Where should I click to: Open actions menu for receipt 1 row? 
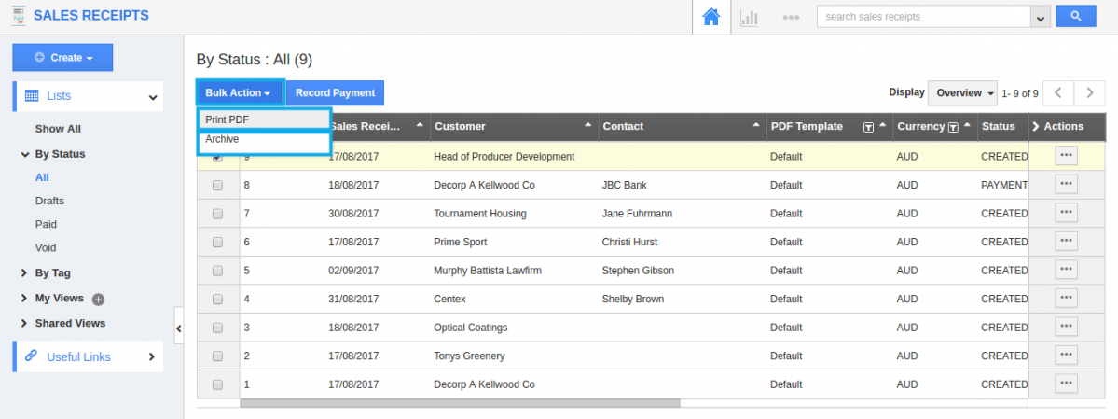point(1066,384)
